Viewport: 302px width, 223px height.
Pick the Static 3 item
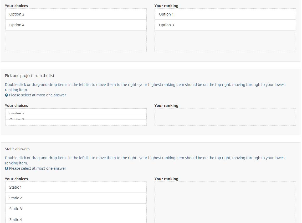point(76,209)
